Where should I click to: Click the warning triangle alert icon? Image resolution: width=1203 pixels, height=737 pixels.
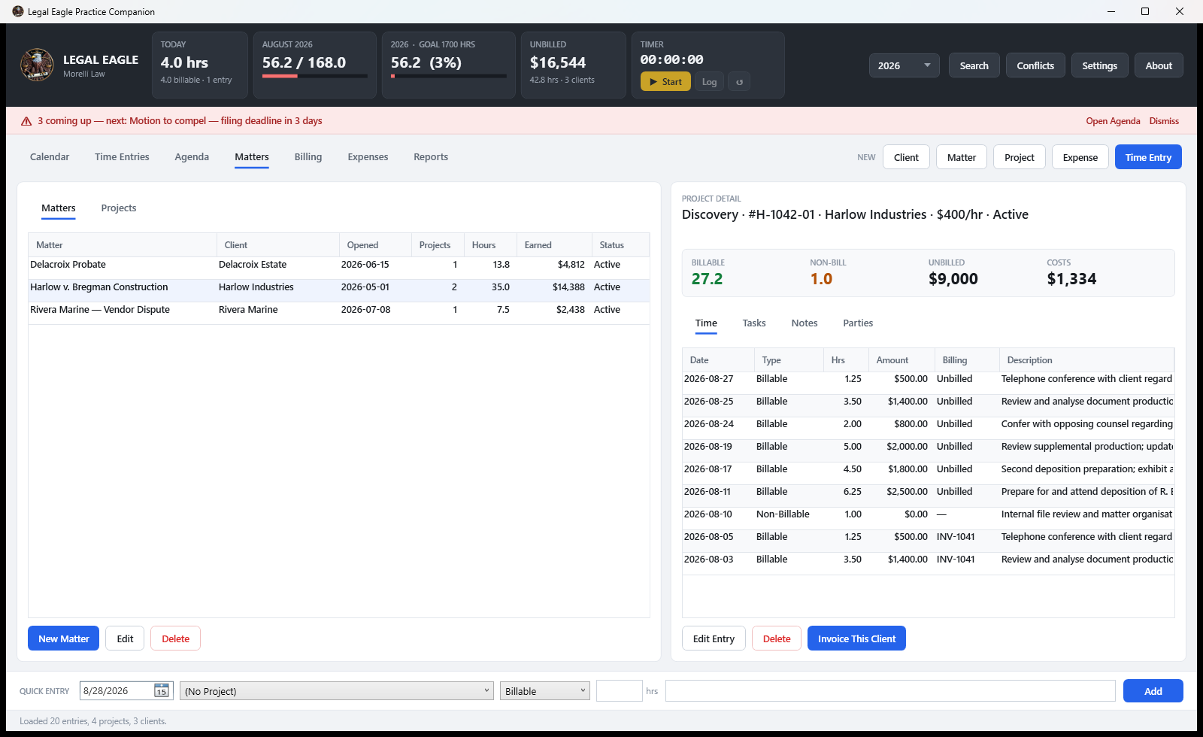pyautogui.click(x=26, y=121)
